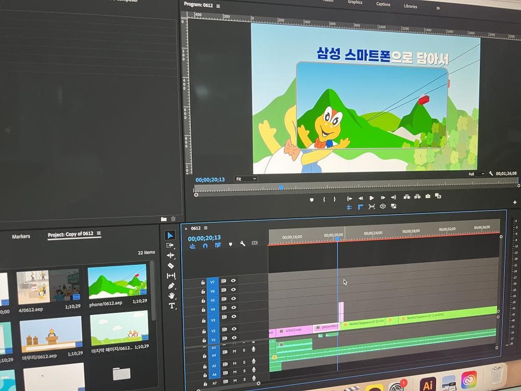Toggle V3 track targeting
This screenshot has height=391, width=521.
[213, 320]
